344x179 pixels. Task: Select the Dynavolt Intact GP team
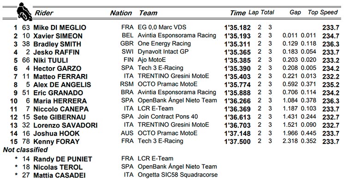click(x=163, y=52)
